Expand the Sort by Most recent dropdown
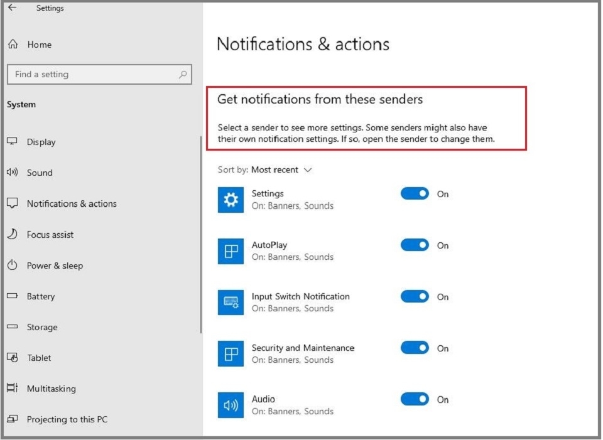The height and width of the screenshot is (440, 603). click(x=281, y=170)
